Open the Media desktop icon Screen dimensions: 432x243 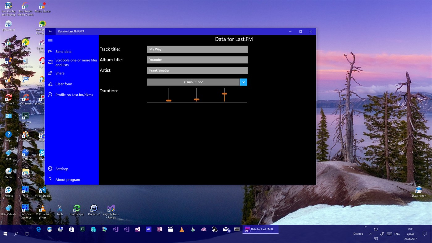(x=8, y=173)
